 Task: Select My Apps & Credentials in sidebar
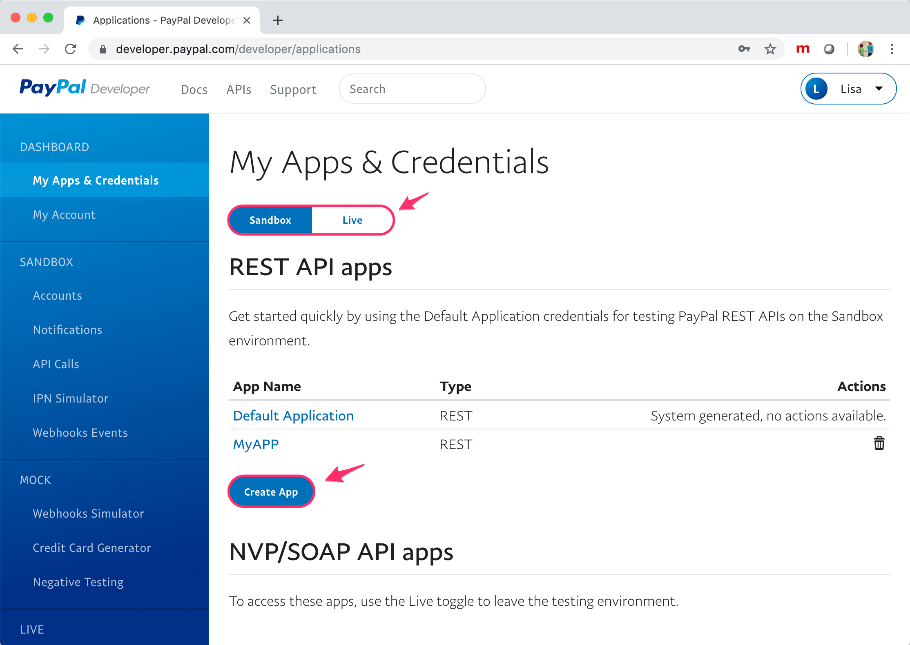[x=105, y=180]
